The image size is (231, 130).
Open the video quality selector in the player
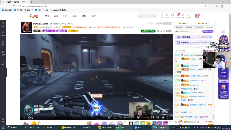(145, 118)
